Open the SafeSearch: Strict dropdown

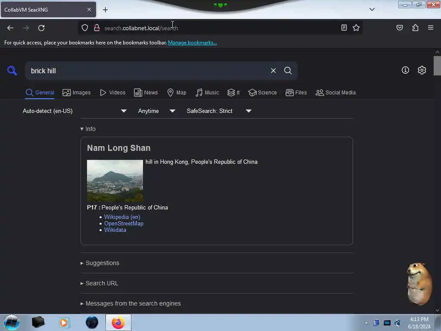(219, 111)
